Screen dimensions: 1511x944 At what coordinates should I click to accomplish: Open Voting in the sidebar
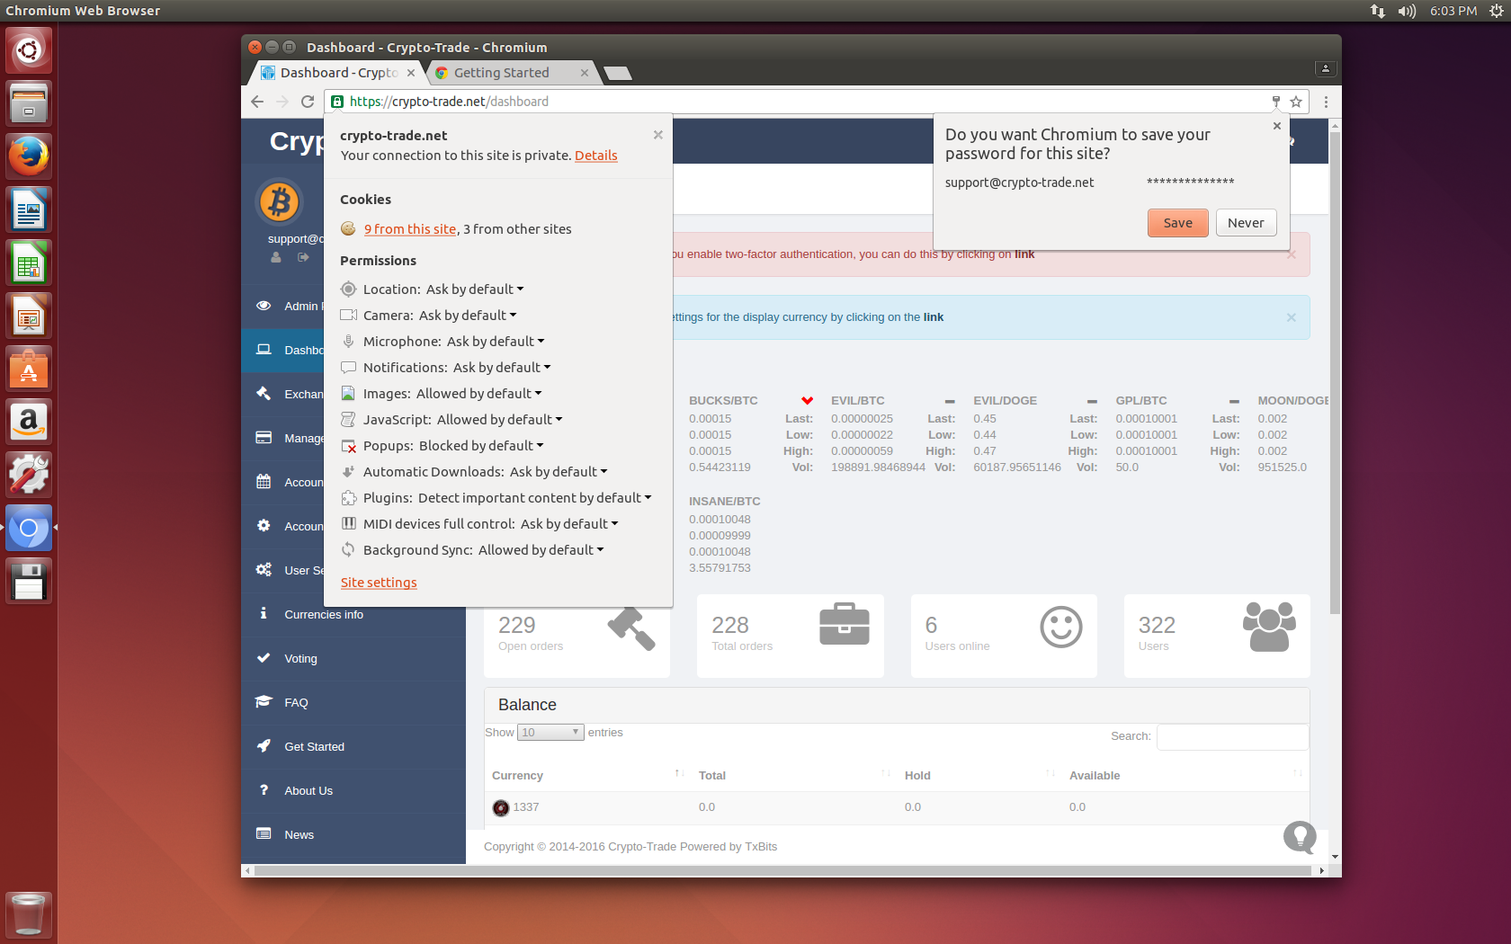click(353, 659)
